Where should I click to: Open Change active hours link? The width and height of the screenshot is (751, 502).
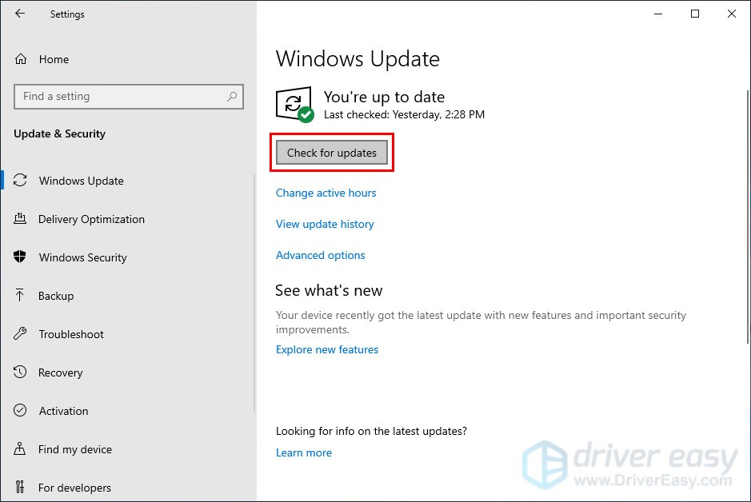(326, 193)
